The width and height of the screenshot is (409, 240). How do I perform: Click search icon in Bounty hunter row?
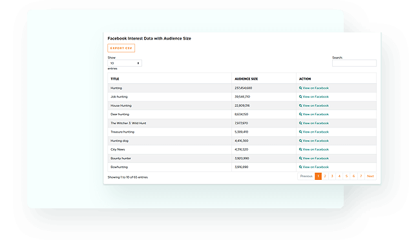(x=300, y=158)
